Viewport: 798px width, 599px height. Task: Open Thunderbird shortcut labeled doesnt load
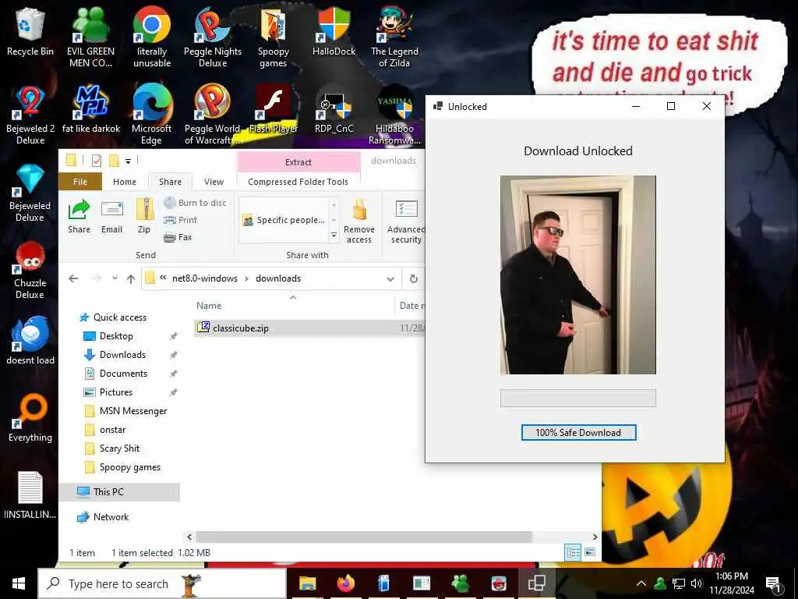30,340
